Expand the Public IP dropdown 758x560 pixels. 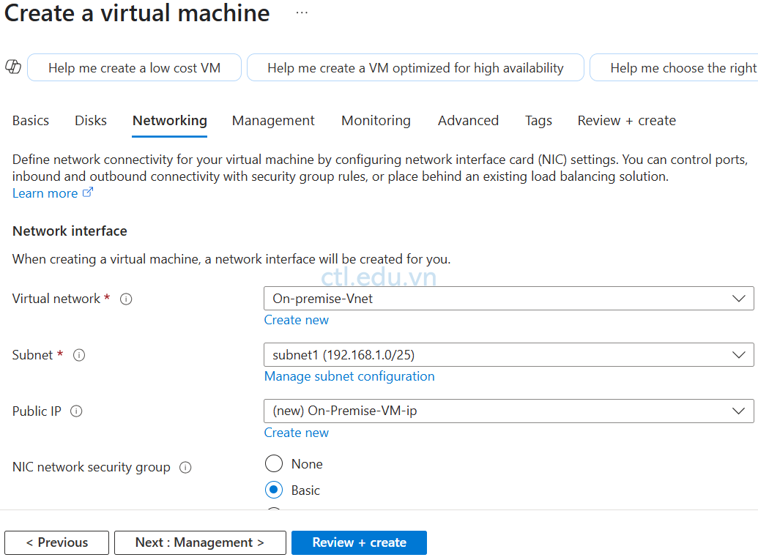tap(508, 411)
